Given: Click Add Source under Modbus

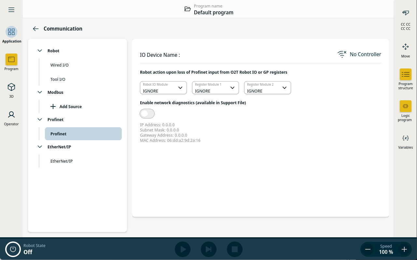Looking at the screenshot, I should pyautogui.click(x=66, y=106).
